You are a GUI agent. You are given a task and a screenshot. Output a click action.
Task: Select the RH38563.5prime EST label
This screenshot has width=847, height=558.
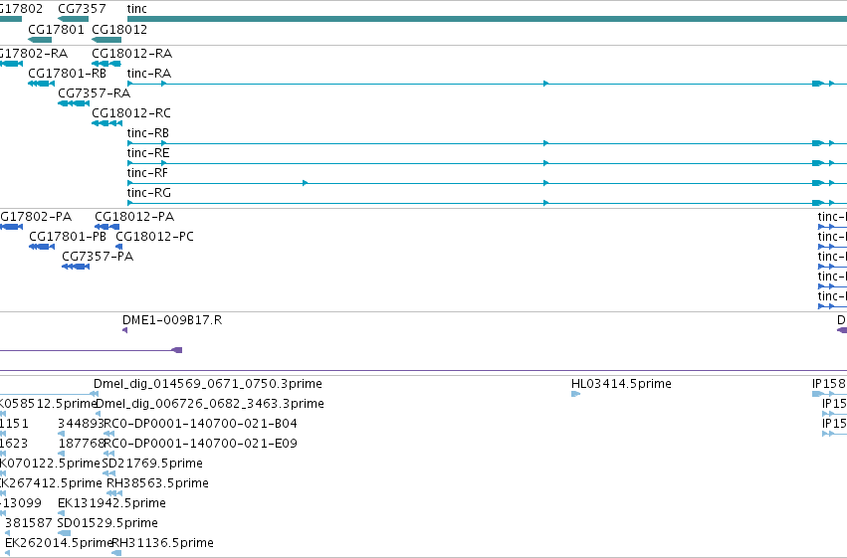point(157,483)
